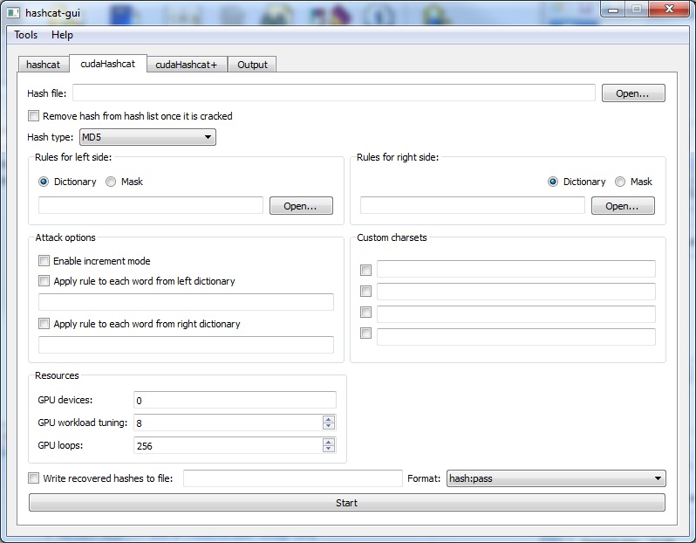The width and height of the screenshot is (696, 543).
Task: Enable Remove hash from hash list once cracked
Action: coord(34,116)
